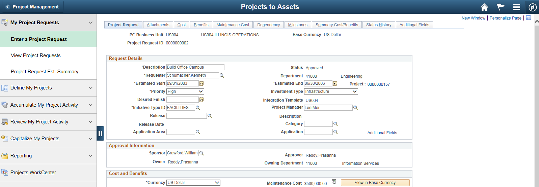Open the Summary Cost/Benefits tab
539x187 pixels.
click(x=337, y=25)
